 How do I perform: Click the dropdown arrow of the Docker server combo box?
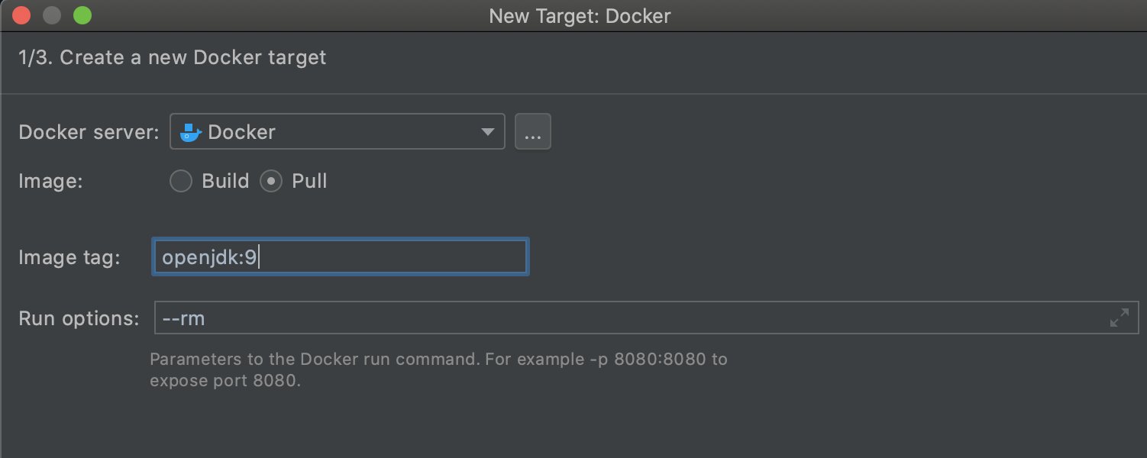tap(488, 132)
